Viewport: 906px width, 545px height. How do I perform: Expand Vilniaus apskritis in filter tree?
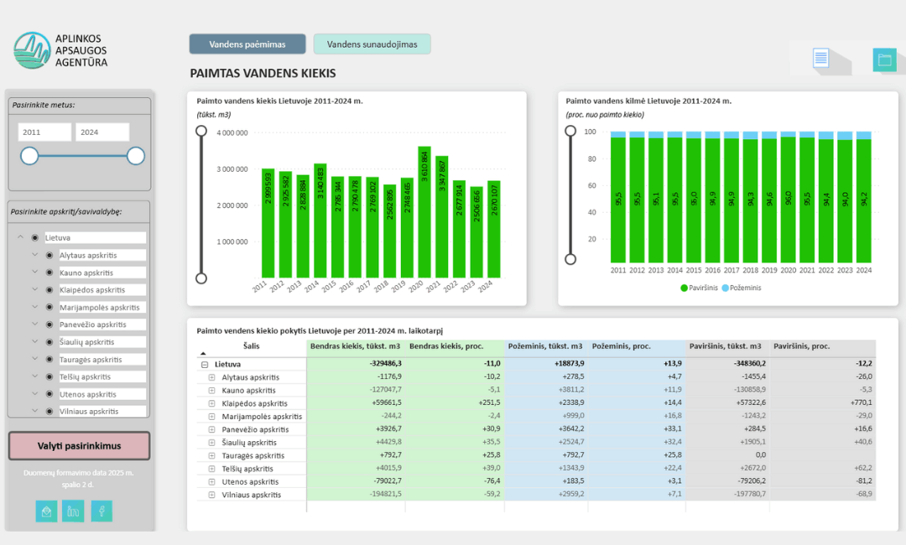34,412
